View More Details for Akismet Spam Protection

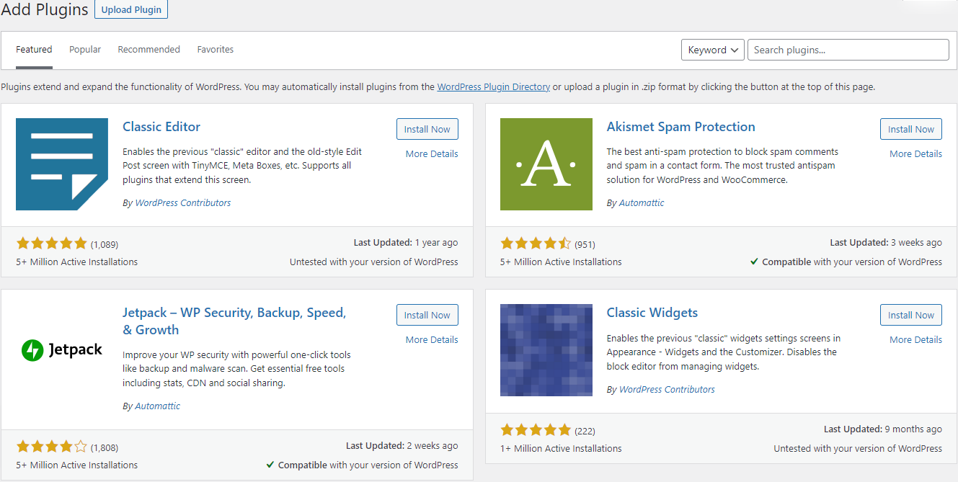pyautogui.click(x=915, y=153)
